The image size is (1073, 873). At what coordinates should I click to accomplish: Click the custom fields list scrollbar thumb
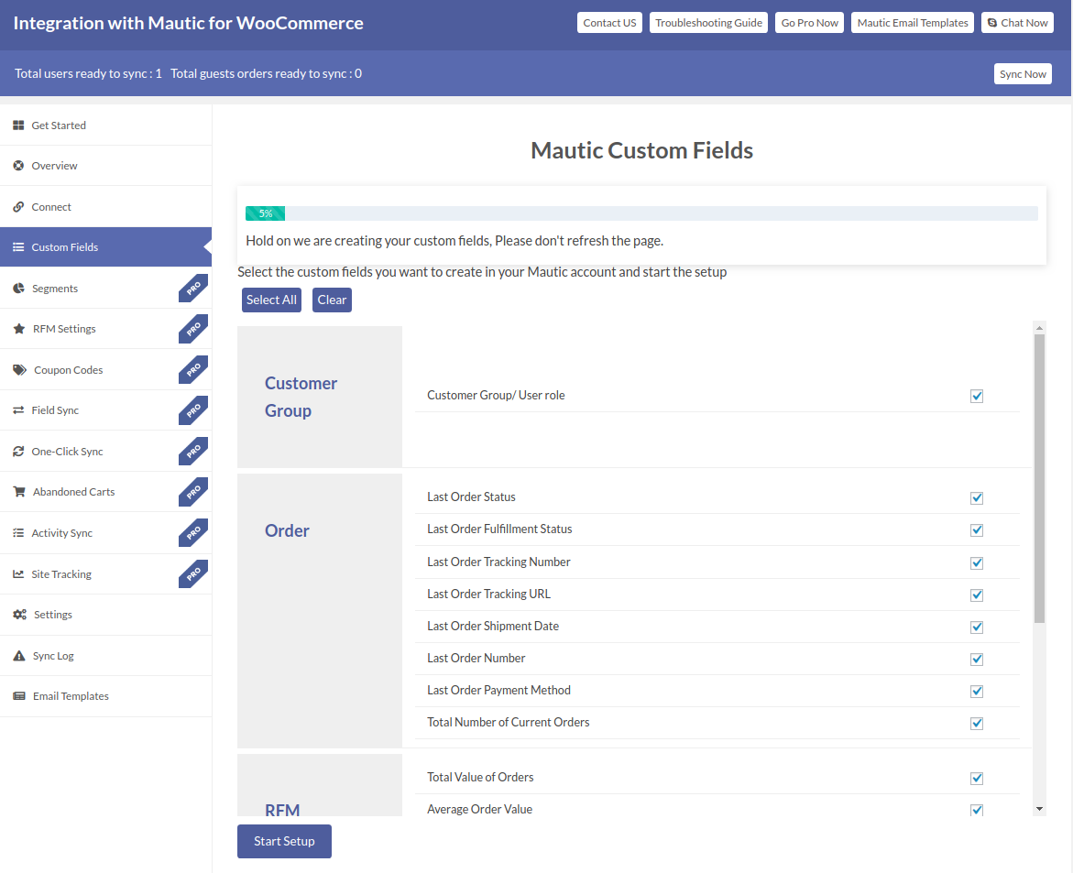(1039, 478)
